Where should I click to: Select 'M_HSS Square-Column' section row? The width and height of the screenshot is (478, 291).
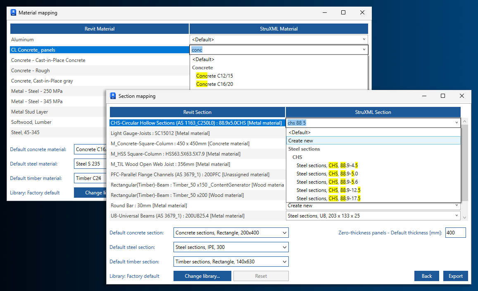(197, 154)
